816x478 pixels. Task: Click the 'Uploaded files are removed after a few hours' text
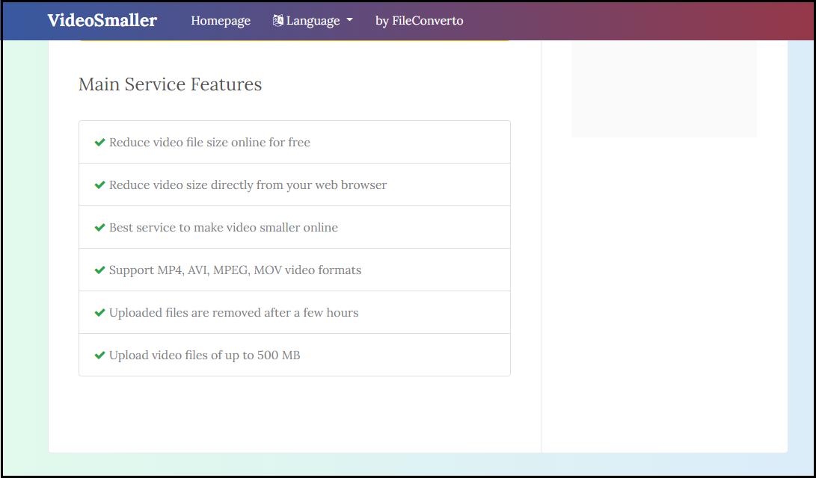(x=233, y=313)
